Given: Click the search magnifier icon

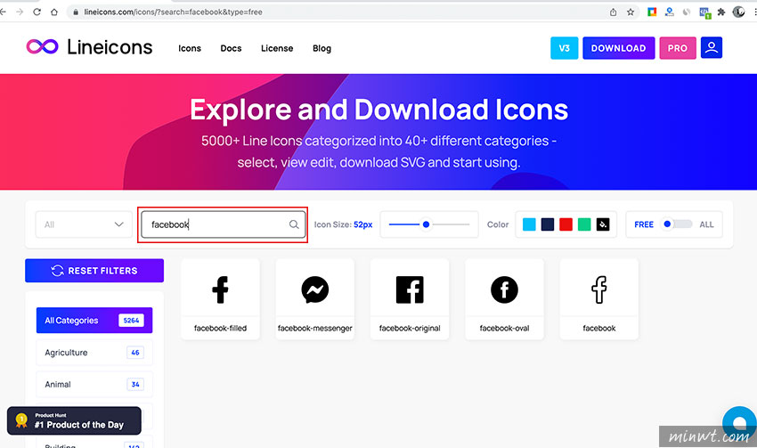Looking at the screenshot, I should (294, 224).
